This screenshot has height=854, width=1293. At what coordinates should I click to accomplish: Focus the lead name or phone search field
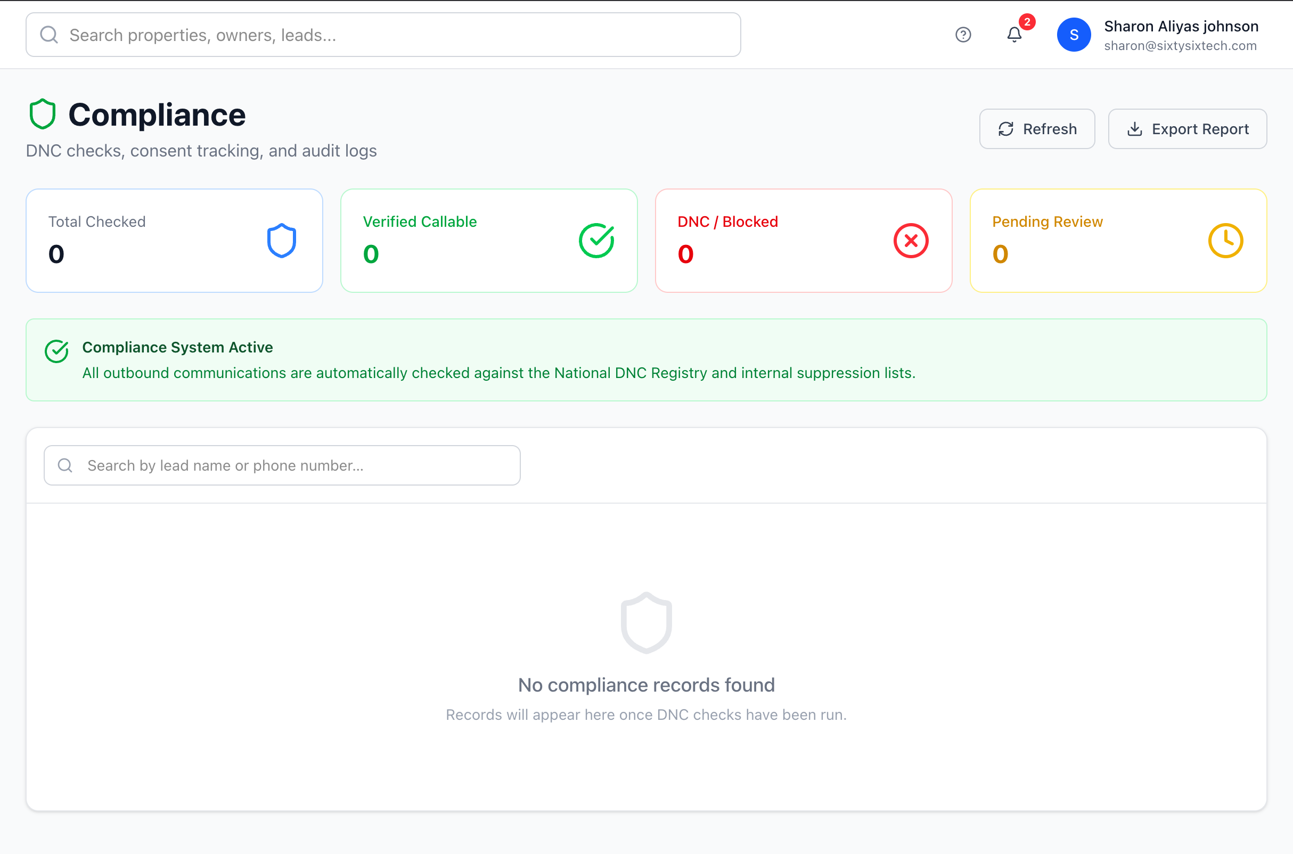282,465
